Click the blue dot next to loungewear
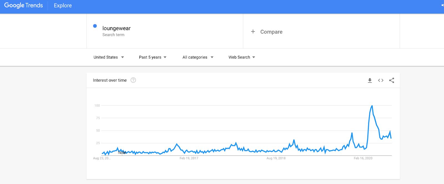The width and height of the screenshot is (444, 184). coord(95,26)
